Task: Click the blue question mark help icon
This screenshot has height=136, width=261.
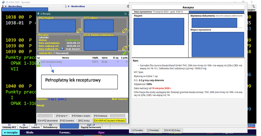Action: click(x=62, y=49)
